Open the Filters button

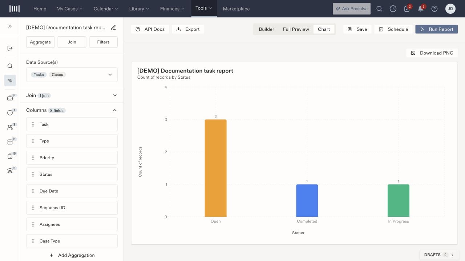click(103, 42)
